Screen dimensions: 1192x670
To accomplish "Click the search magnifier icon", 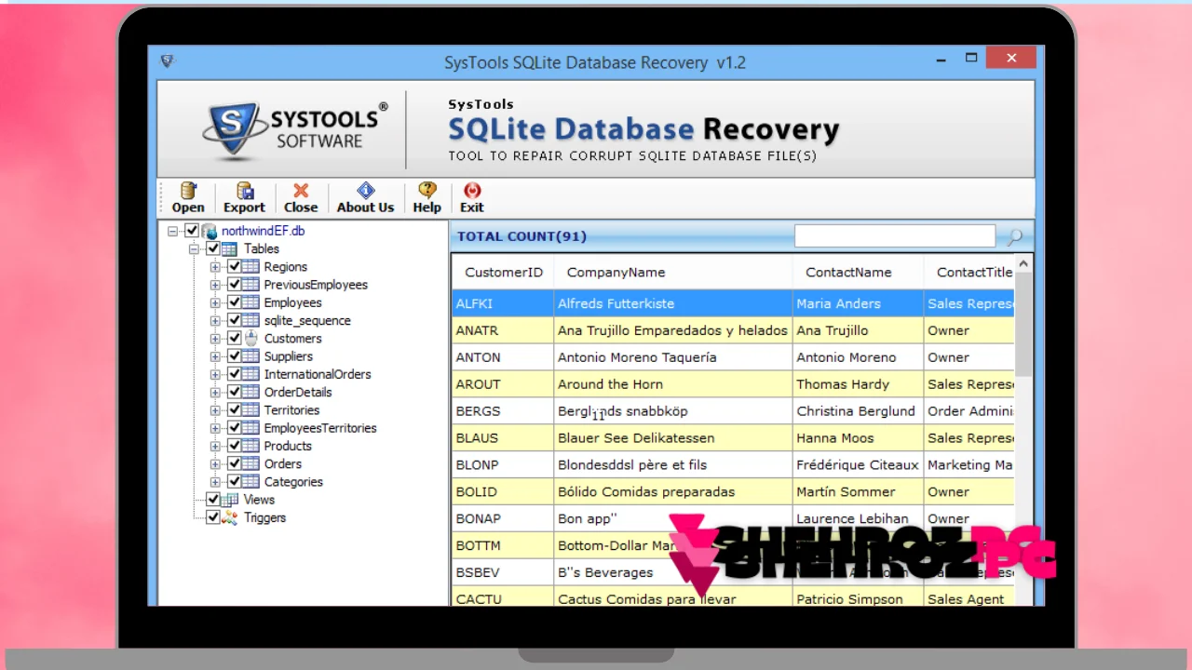I will pos(1014,236).
